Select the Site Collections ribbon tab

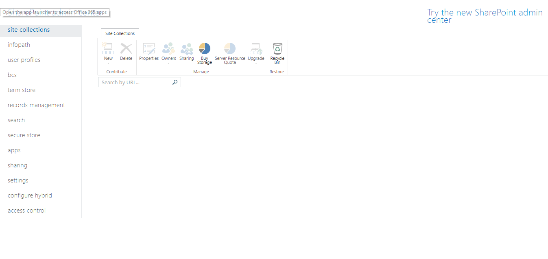[x=120, y=33]
